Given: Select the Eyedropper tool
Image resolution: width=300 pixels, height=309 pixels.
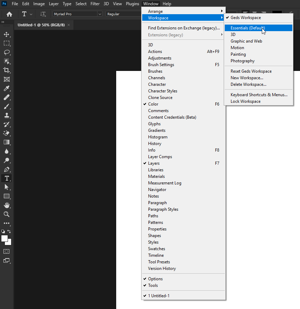Looking at the screenshot, I should pyautogui.click(x=7, y=89).
